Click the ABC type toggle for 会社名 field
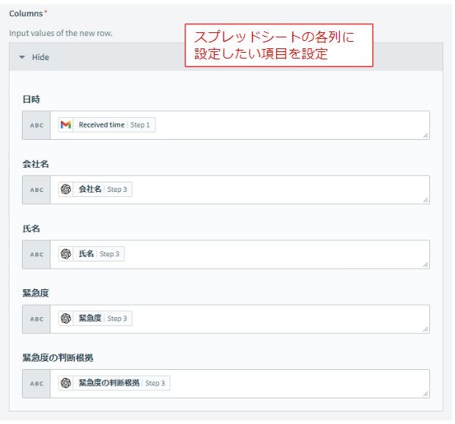This screenshot has height=424, width=455. [37, 190]
